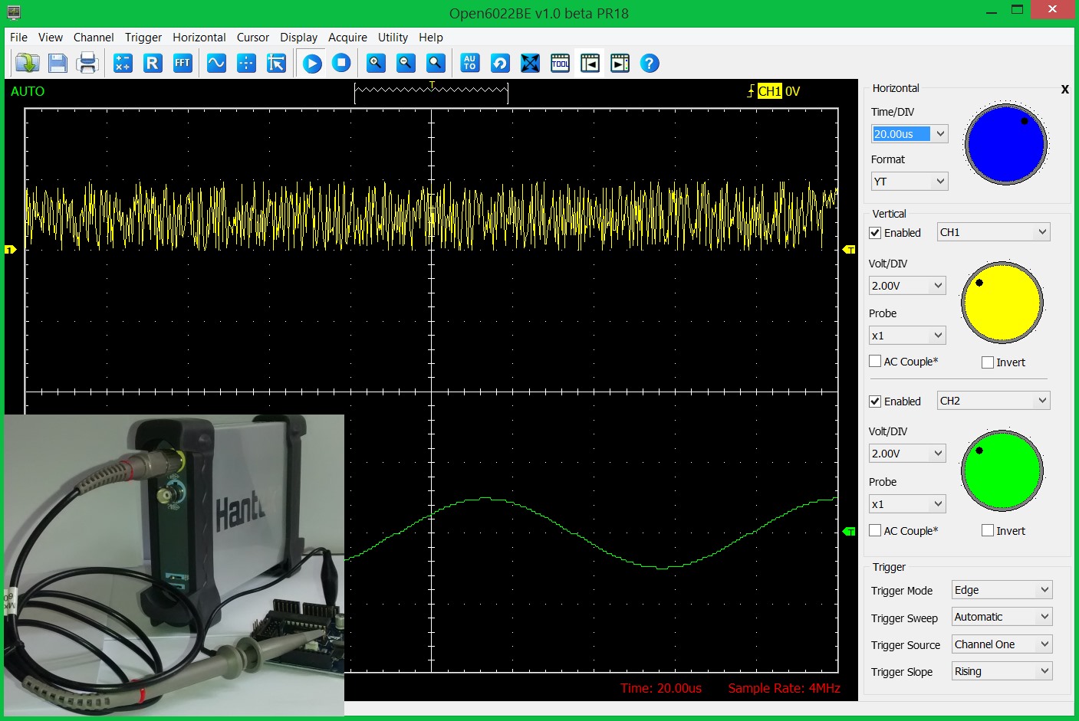
Task: Open CH1 Volt/DIV dropdown
Action: 907,286
